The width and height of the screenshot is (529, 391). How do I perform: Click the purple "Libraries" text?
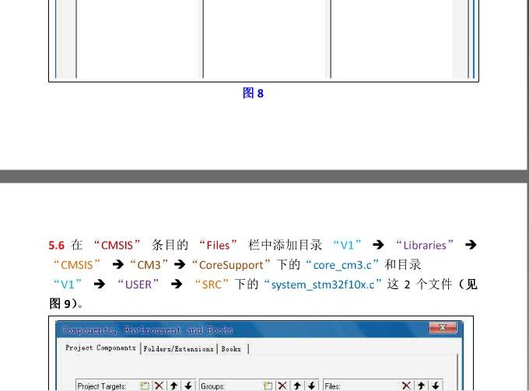pos(425,245)
